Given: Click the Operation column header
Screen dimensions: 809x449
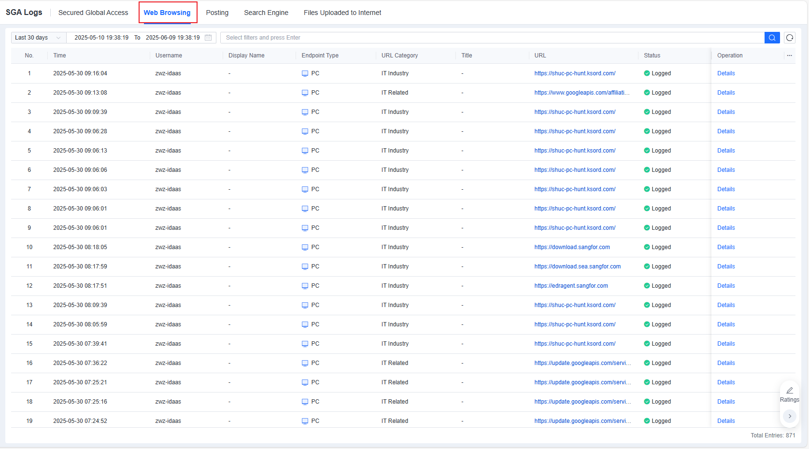Looking at the screenshot, I should click(x=730, y=56).
